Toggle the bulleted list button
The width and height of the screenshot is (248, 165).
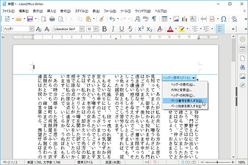(195, 29)
